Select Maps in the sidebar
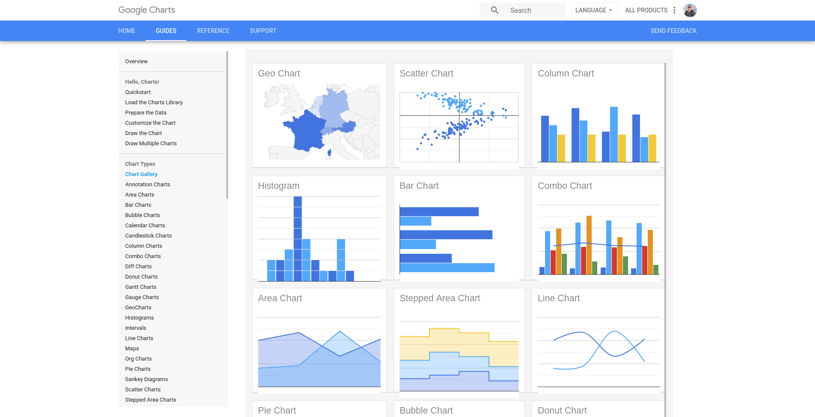Viewport: 815px width, 417px height. coord(132,349)
